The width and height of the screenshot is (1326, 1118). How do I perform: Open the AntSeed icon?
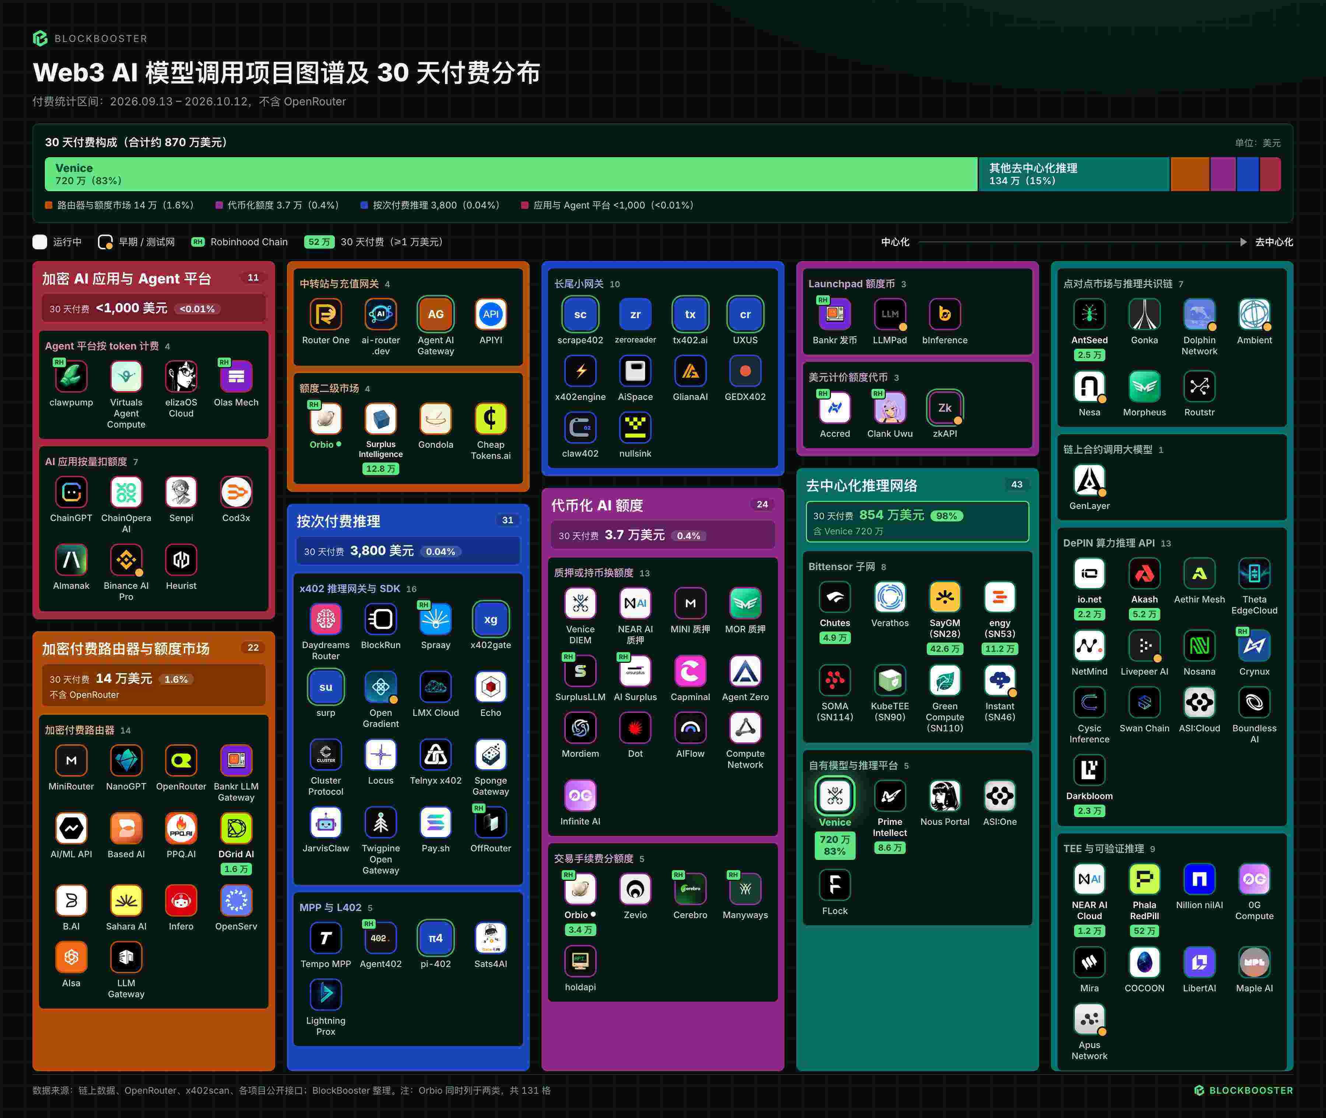pyautogui.click(x=1089, y=314)
